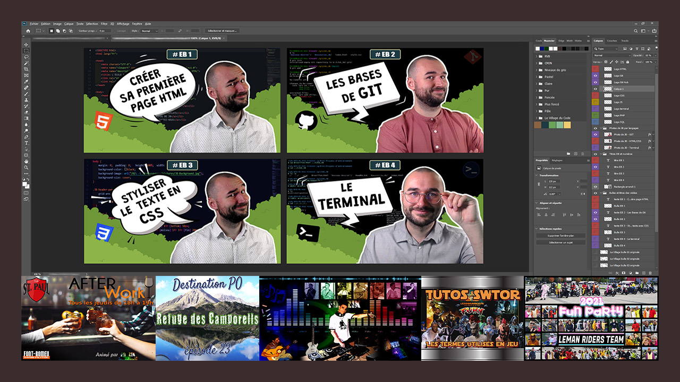The width and height of the screenshot is (680, 382).
Task: Click Sélectionner et masquer button
Action: click(x=223, y=31)
